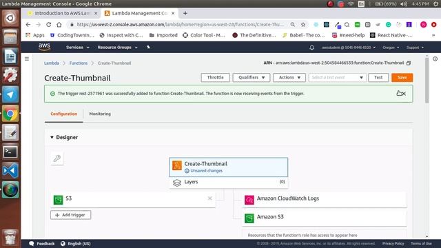Click the Add trigger button

pyautogui.click(x=70, y=215)
